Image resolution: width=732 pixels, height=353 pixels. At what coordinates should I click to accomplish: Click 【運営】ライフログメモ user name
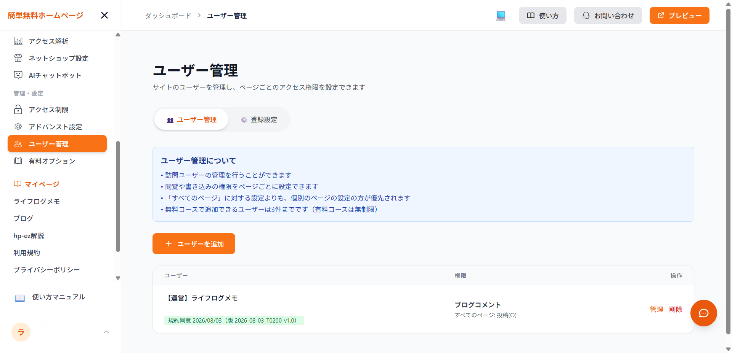coord(201,298)
